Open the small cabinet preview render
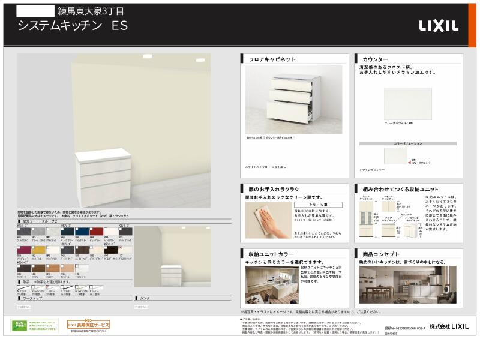 173,257
